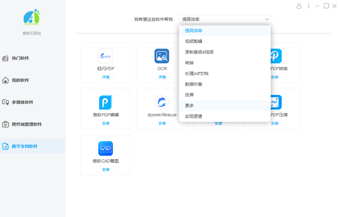Screen dimensions: 338x217
Task: Click 详情 under 轻闪PDF
Action: [106, 77]
